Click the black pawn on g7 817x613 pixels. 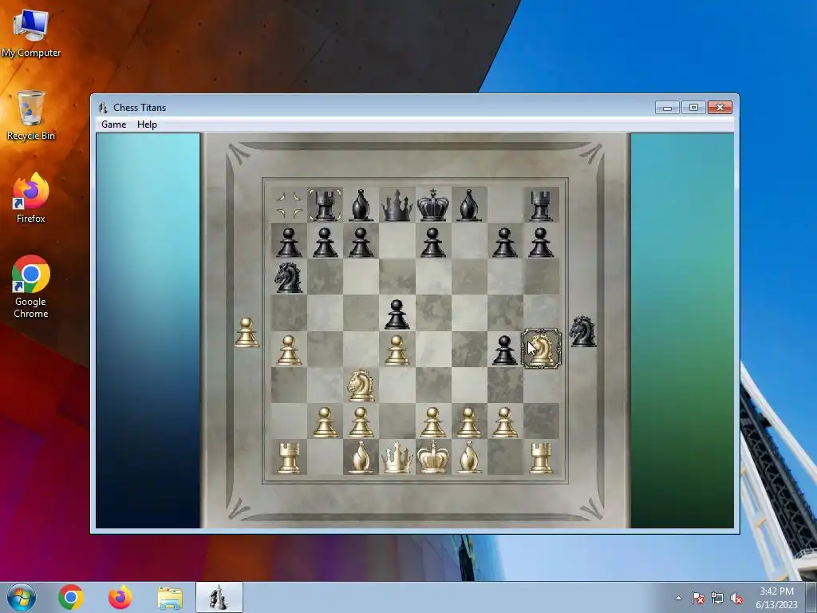pos(505,242)
